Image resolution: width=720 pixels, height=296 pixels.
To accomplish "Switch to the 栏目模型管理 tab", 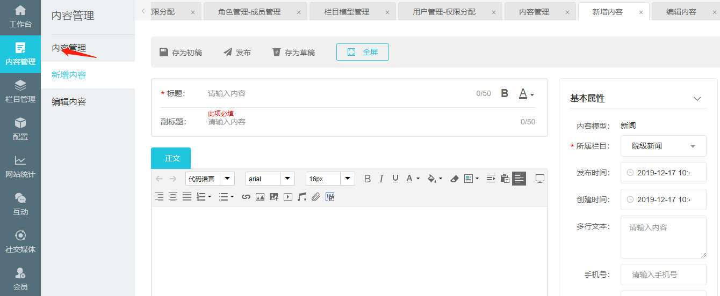I will [x=347, y=12].
